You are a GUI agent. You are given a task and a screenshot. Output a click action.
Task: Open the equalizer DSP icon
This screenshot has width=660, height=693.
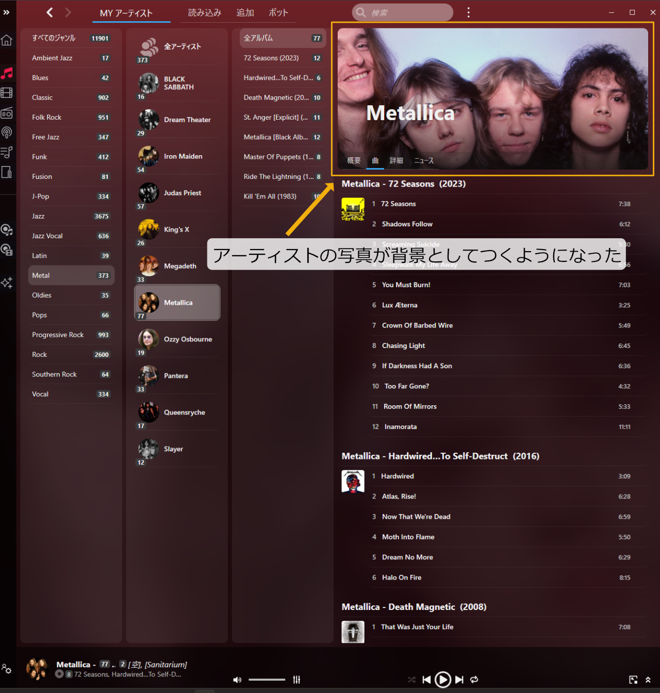[x=296, y=680]
